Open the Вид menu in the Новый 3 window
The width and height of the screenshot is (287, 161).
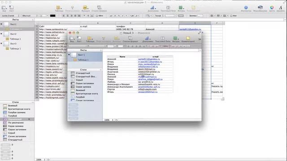click(72, 39)
